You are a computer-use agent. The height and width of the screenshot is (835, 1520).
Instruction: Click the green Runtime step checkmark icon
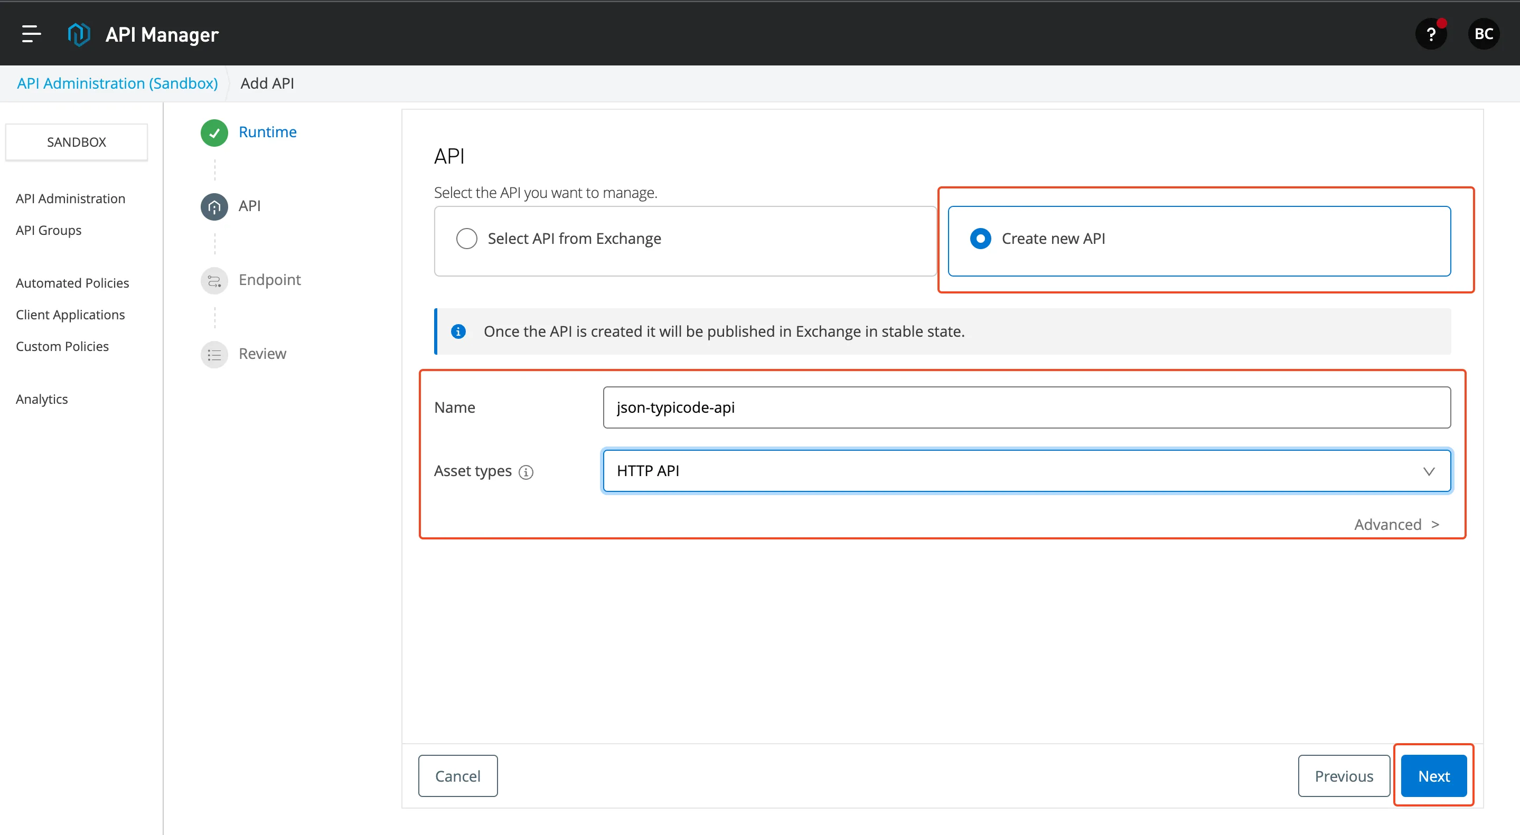[x=214, y=132]
